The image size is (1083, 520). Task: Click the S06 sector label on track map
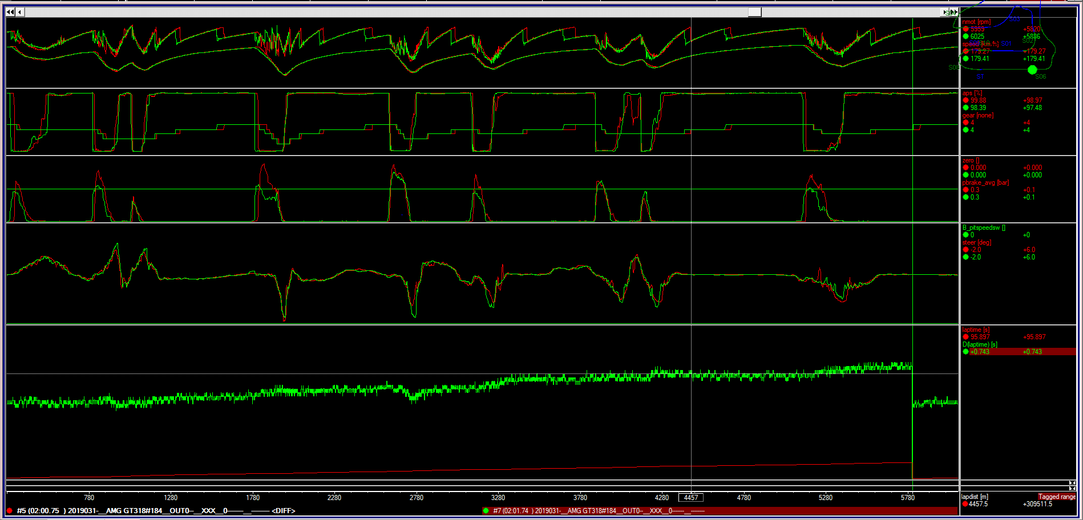[x=1041, y=76]
